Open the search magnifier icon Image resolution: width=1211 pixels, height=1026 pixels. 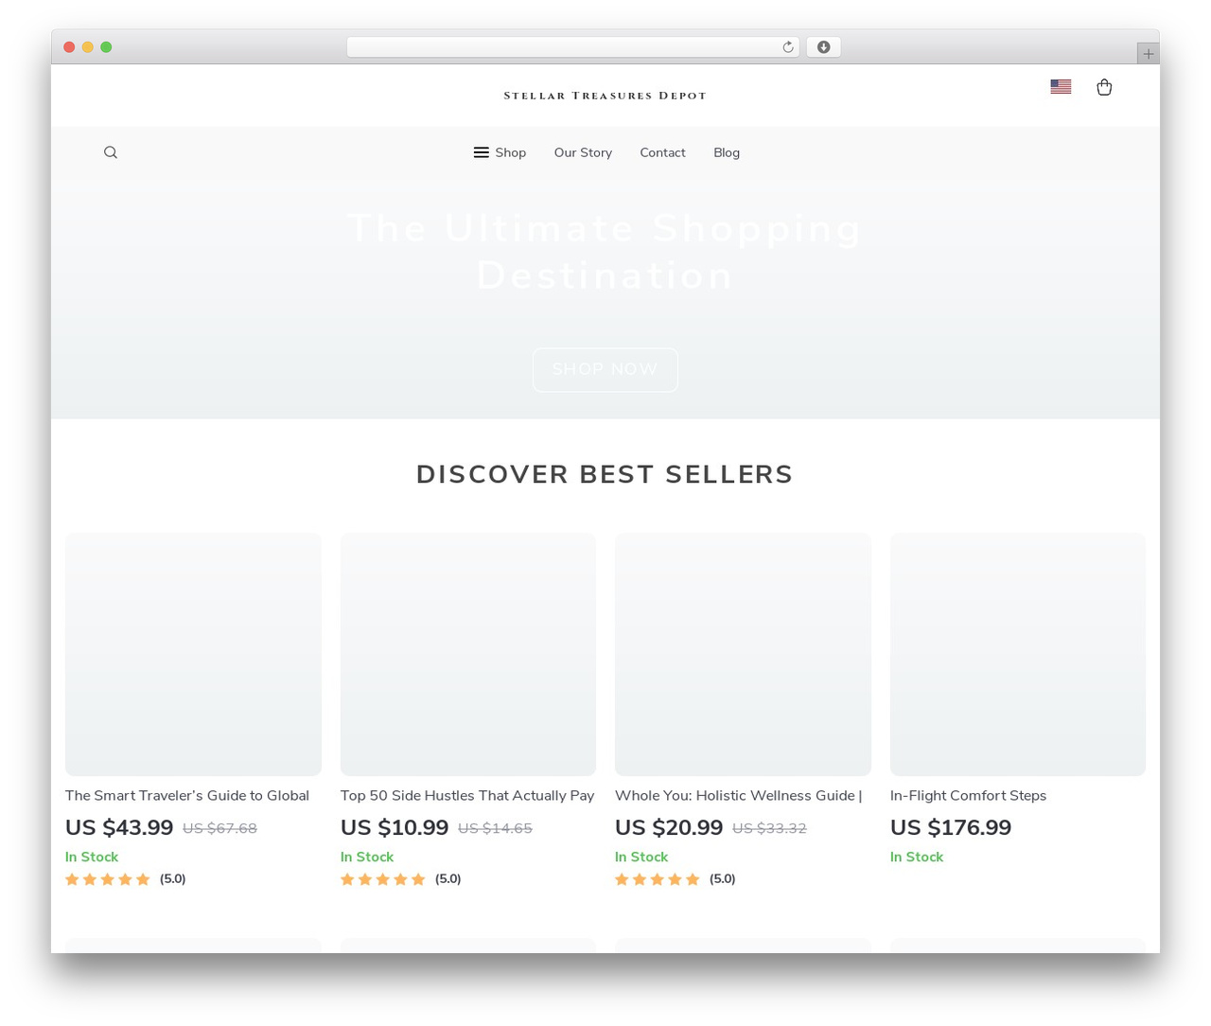click(x=111, y=152)
